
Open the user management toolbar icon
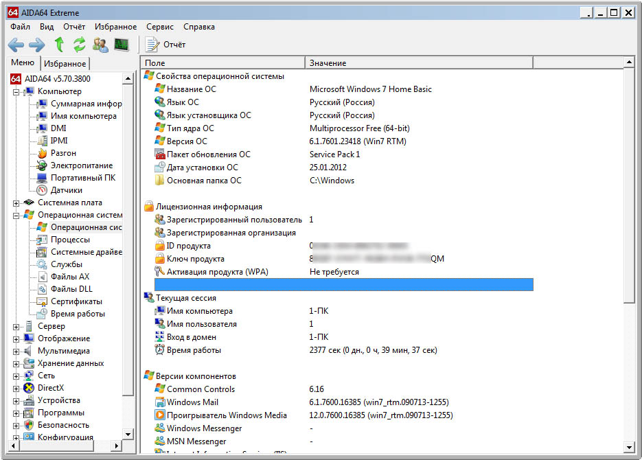[x=100, y=45]
